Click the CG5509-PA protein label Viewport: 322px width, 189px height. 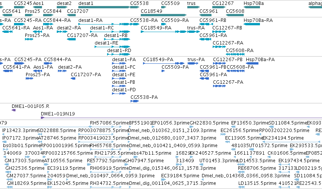(175, 67)
